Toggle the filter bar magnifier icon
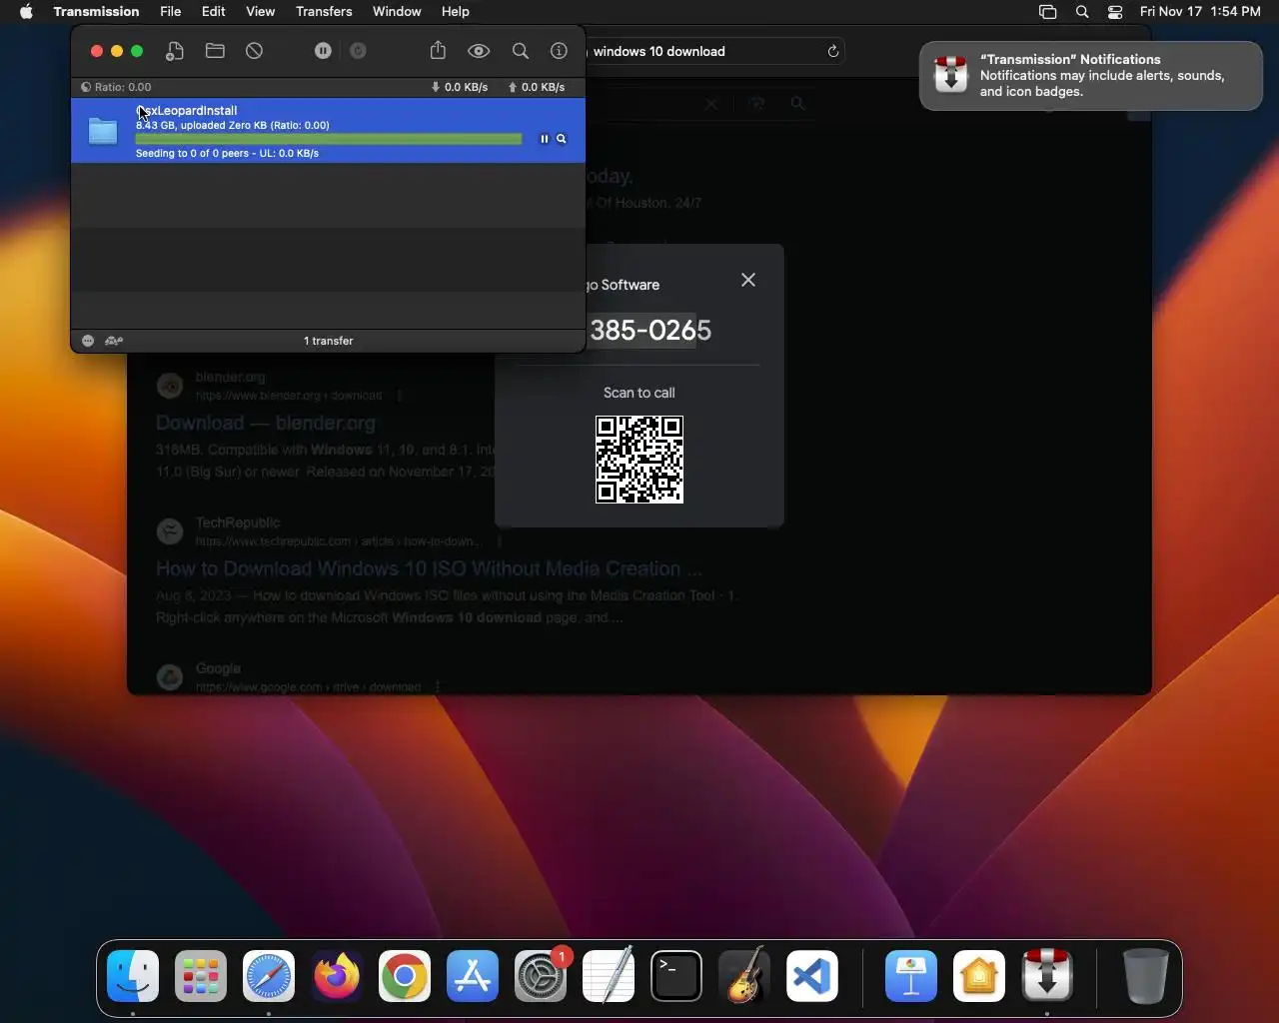Viewport: 1279px width, 1023px height. click(x=521, y=51)
